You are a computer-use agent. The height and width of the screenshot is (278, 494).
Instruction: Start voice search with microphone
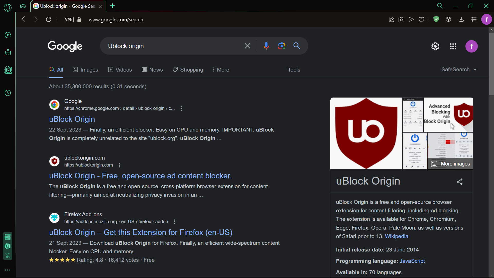[x=266, y=46]
